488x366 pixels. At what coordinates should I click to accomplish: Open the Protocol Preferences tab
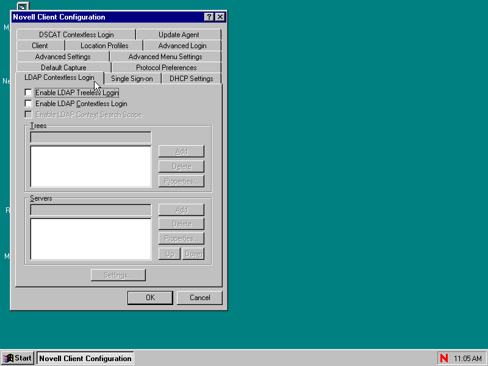click(x=166, y=68)
